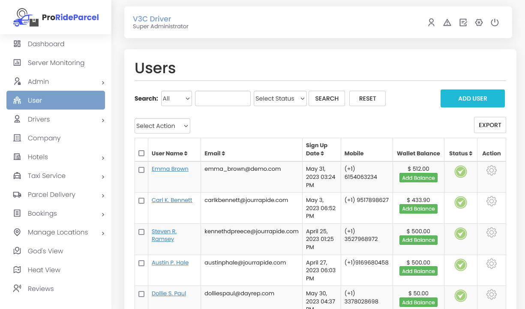The image size is (525, 309).
Task: Click the Taxi Service car icon
Action: [17, 175]
